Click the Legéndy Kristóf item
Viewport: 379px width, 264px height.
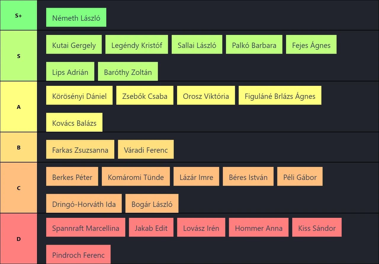pyautogui.click(x=136, y=45)
